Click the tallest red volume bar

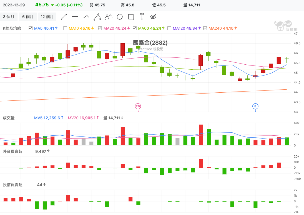201,135
